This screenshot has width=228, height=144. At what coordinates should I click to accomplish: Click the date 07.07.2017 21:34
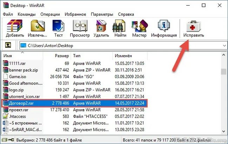pyautogui.click(x=129, y=97)
